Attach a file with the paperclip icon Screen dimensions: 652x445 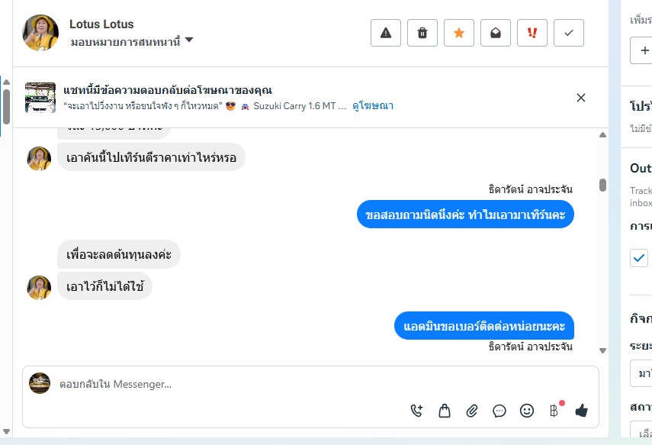pos(472,411)
